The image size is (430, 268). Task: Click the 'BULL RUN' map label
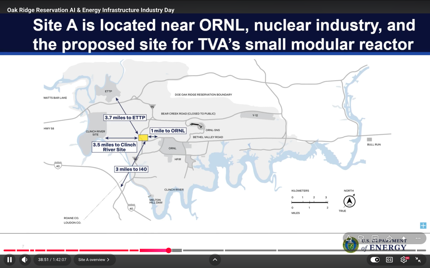tap(374, 145)
